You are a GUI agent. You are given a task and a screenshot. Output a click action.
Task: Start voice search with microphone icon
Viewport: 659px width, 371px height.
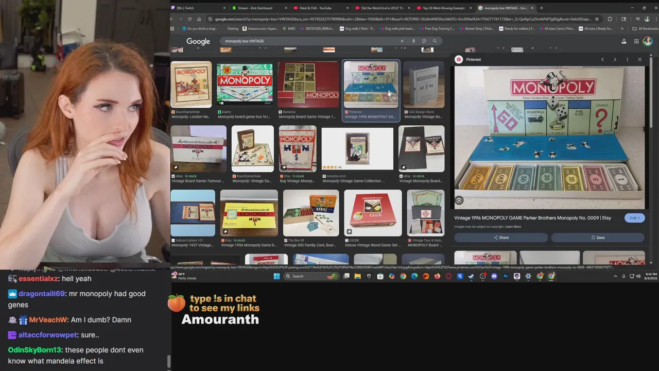tap(413, 41)
